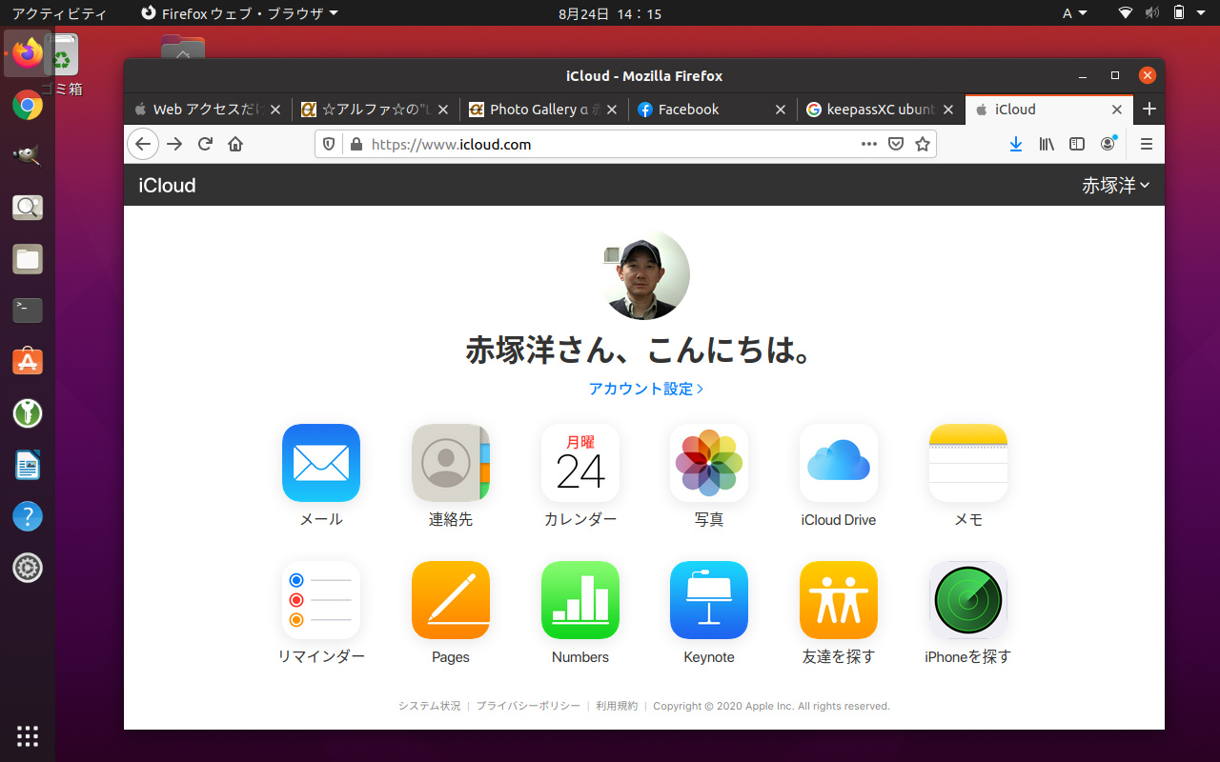Open the Help app from dock
The height and width of the screenshot is (762, 1220).
tap(28, 516)
